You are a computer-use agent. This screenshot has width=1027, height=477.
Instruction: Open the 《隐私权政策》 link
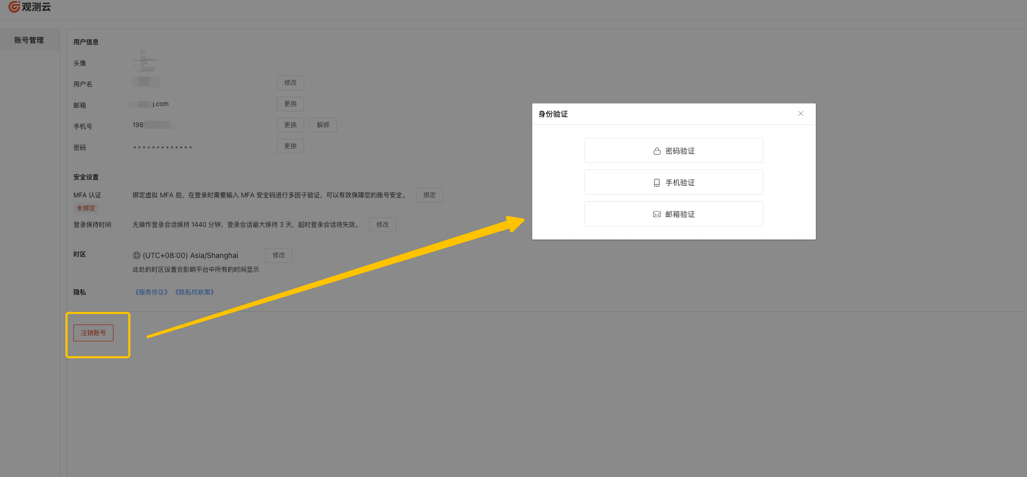click(194, 292)
